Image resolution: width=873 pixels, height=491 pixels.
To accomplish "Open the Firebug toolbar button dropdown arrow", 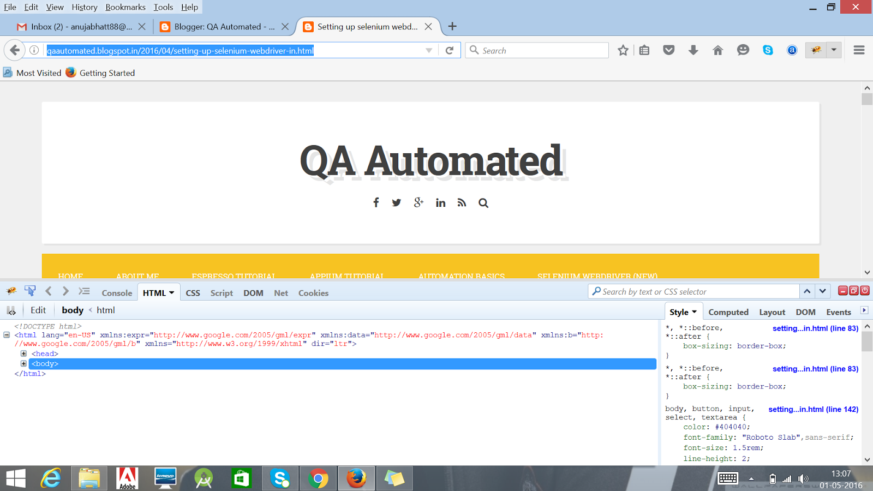I will pyautogui.click(x=834, y=50).
